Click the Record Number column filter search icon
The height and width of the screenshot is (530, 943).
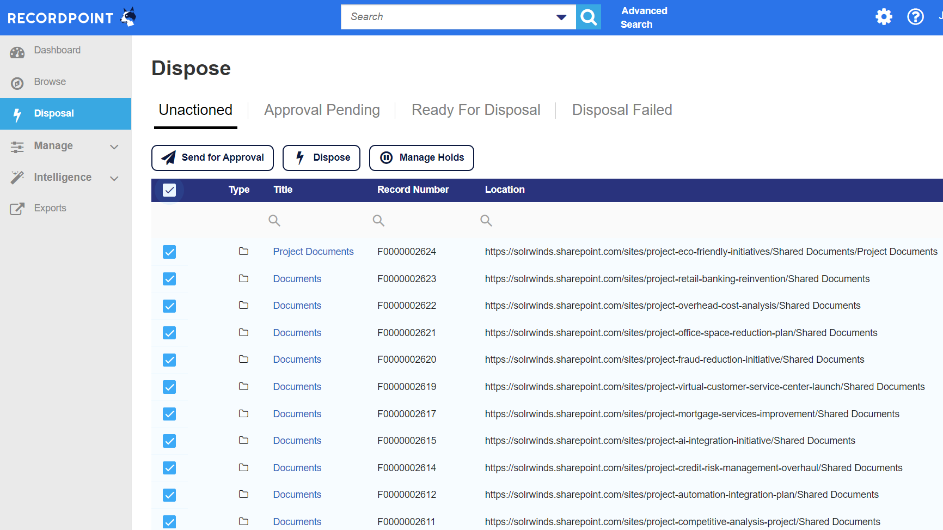coord(378,221)
